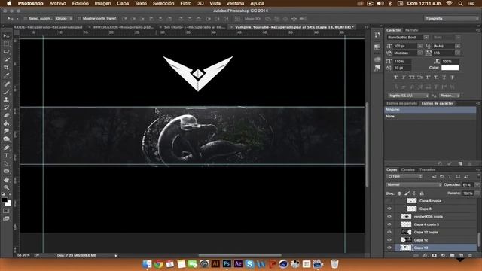Show the Capa 8 copia layer
482x271 pixels.
point(389,201)
